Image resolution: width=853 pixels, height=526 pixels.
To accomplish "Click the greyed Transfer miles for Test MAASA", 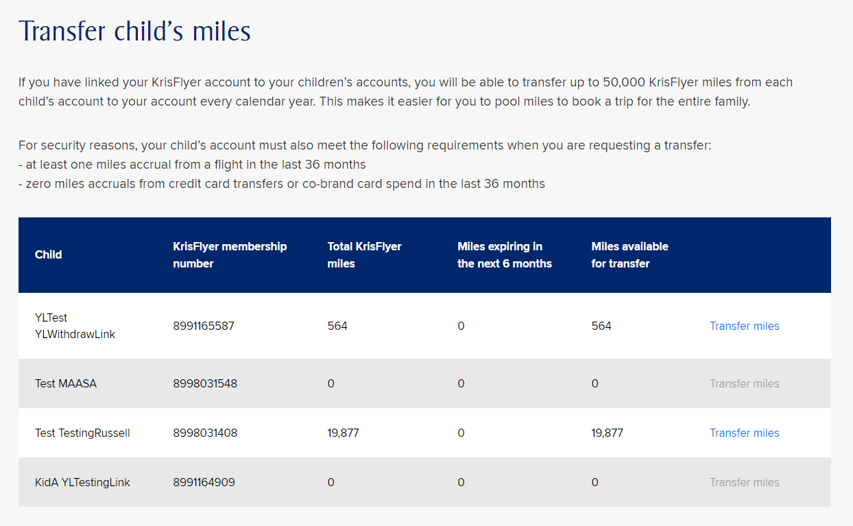I will click(x=744, y=383).
